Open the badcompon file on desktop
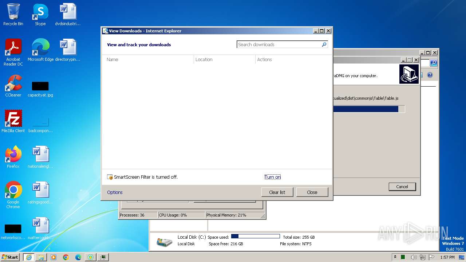The width and height of the screenshot is (466, 262). point(40,125)
